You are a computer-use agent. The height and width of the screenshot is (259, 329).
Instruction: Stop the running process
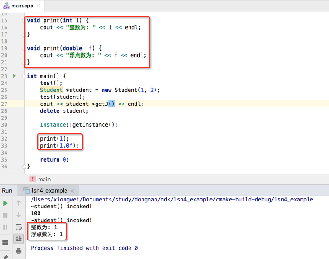(5, 215)
